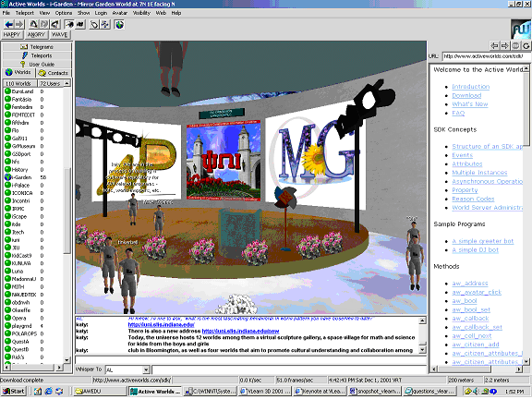Click green status icon beside Opera
Screen dimensions: 532x399
pos(7,319)
